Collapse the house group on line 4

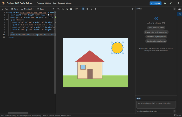pos(7,20)
